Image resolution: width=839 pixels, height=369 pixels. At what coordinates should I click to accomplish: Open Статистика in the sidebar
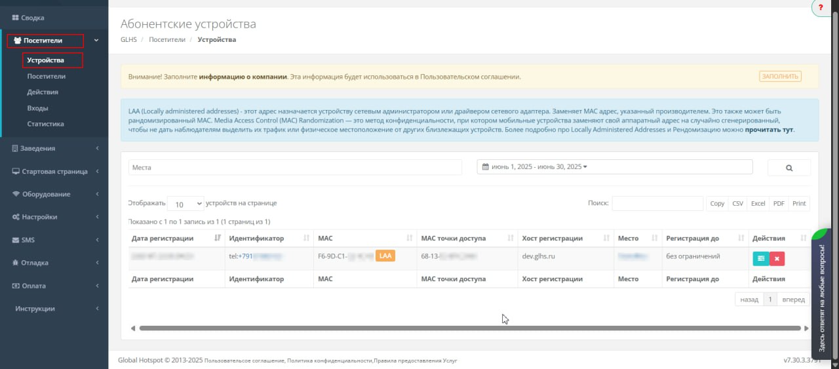click(x=45, y=124)
